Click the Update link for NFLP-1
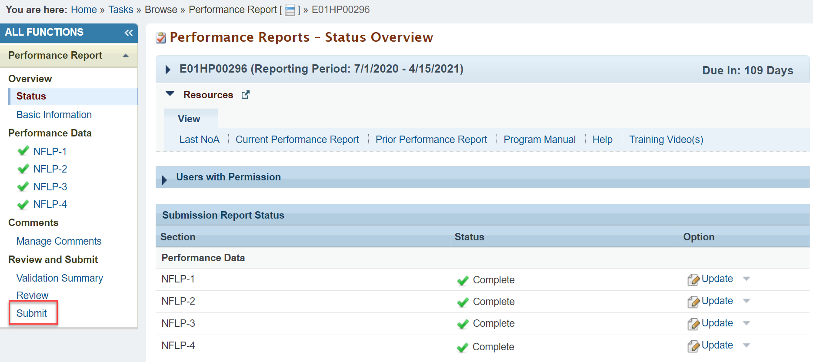Image resolution: width=813 pixels, height=362 pixels. click(x=717, y=279)
